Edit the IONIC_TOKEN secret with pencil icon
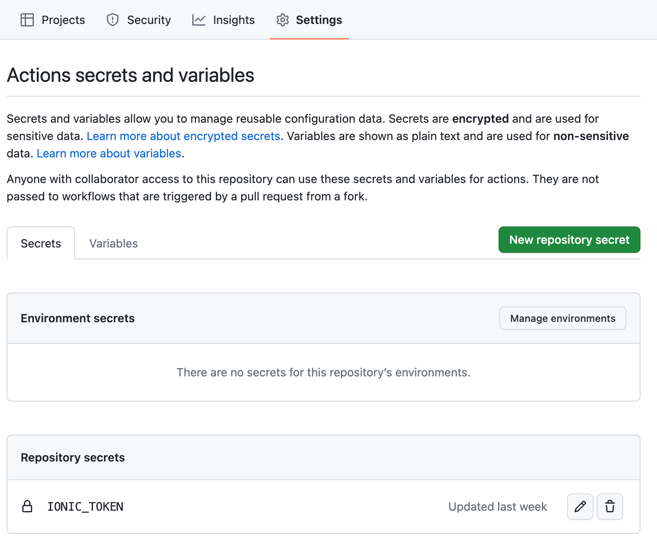The image size is (657, 552). click(x=580, y=507)
